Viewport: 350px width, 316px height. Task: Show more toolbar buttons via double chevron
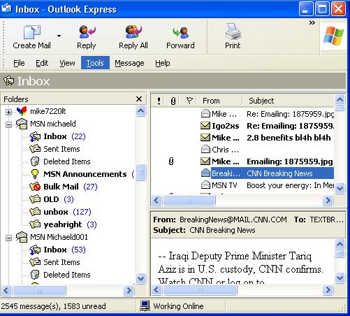[x=312, y=23]
